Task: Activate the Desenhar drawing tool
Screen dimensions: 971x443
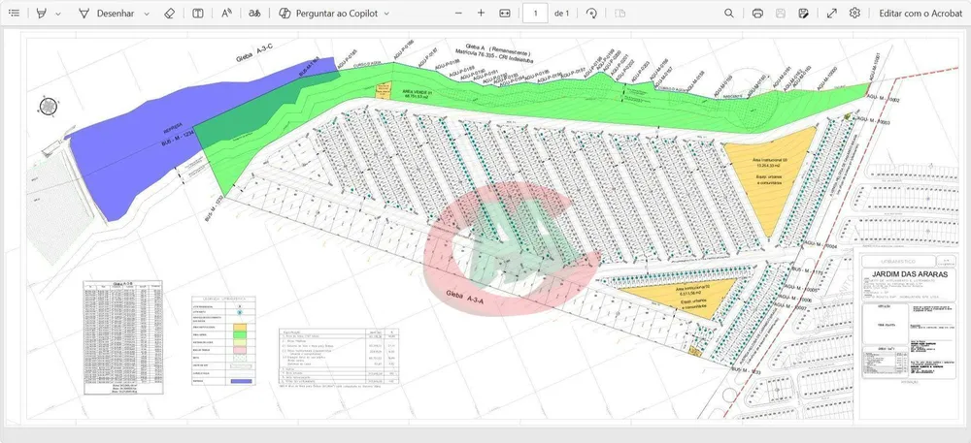Action: (x=106, y=13)
